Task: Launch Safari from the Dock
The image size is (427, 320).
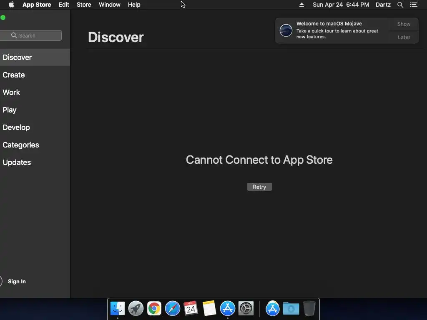Action: tap(173, 309)
